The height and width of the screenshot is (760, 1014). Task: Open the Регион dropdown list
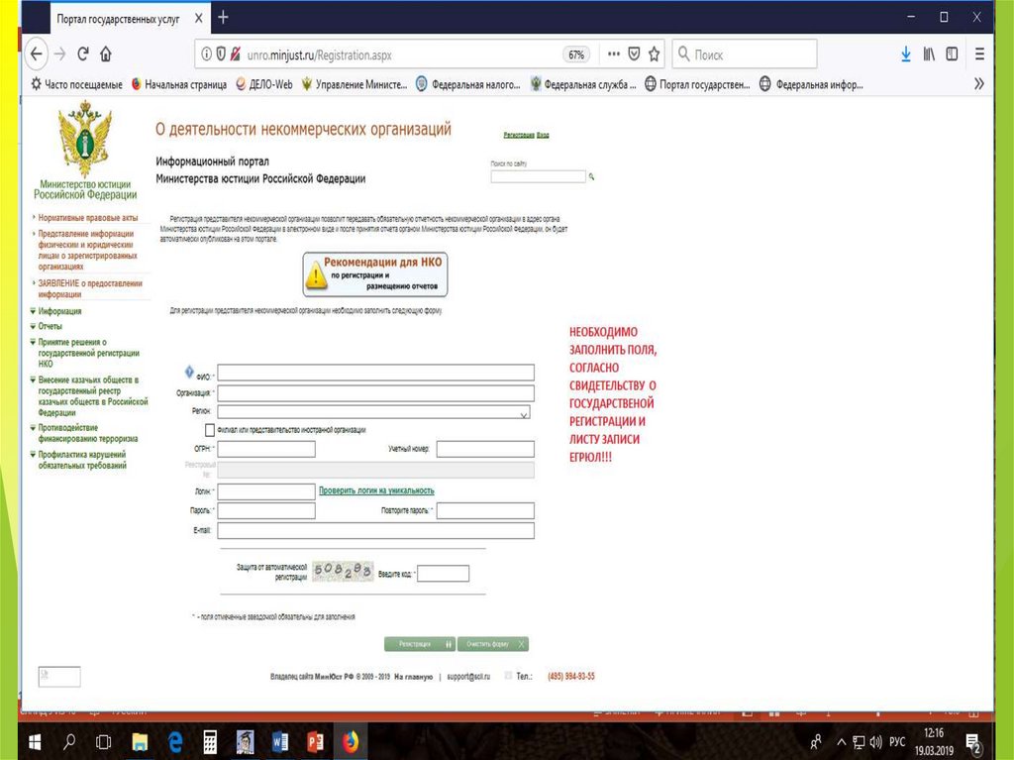coord(373,412)
